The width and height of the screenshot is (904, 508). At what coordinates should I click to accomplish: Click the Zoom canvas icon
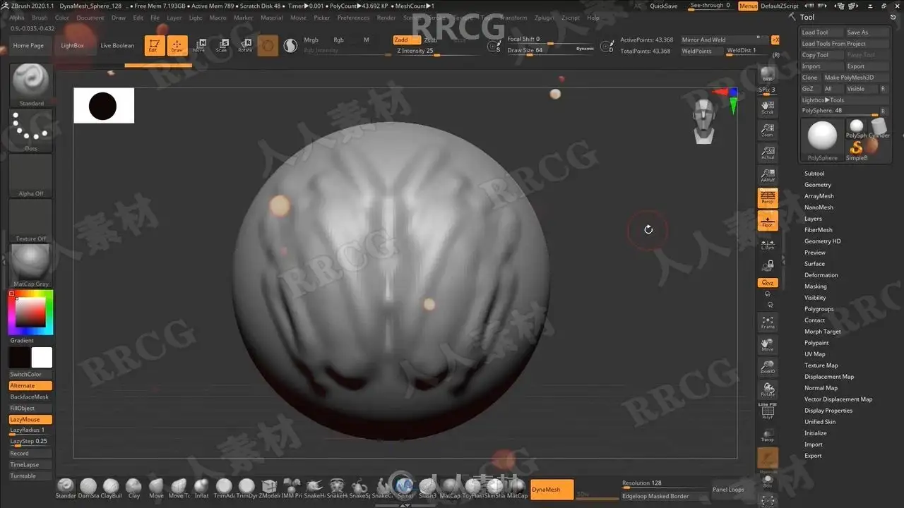(768, 130)
